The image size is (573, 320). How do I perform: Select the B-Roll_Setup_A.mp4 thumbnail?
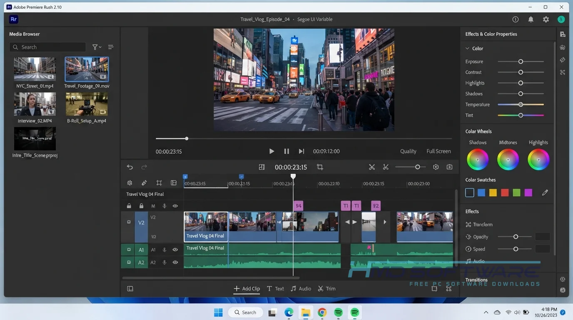(x=87, y=104)
